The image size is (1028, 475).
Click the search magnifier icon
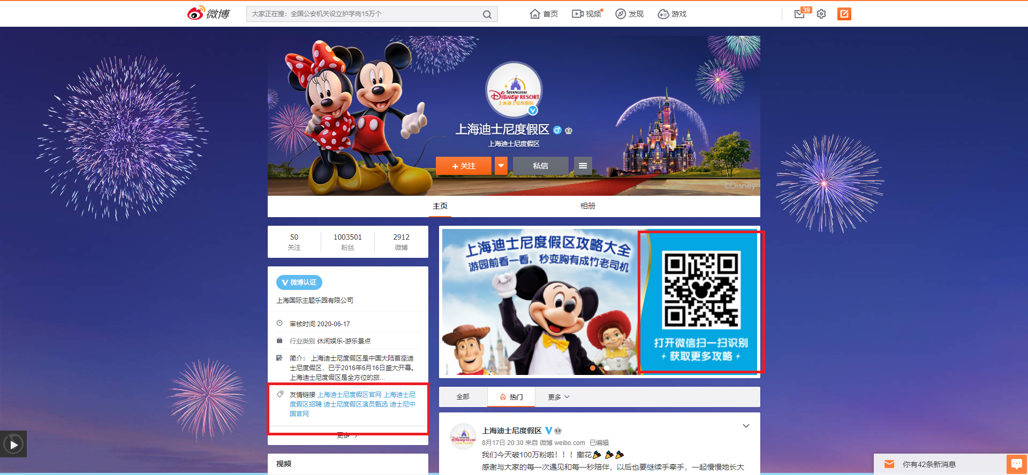pos(487,14)
